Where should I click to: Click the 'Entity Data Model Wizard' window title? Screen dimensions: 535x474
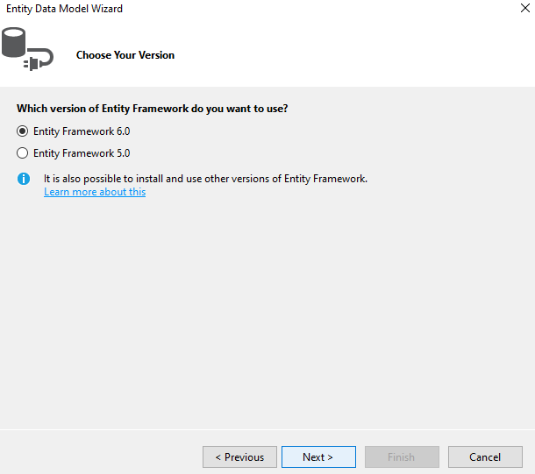(65, 9)
